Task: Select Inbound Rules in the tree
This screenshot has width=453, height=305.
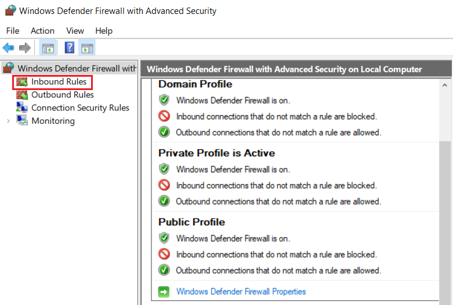Action: click(59, 82)
